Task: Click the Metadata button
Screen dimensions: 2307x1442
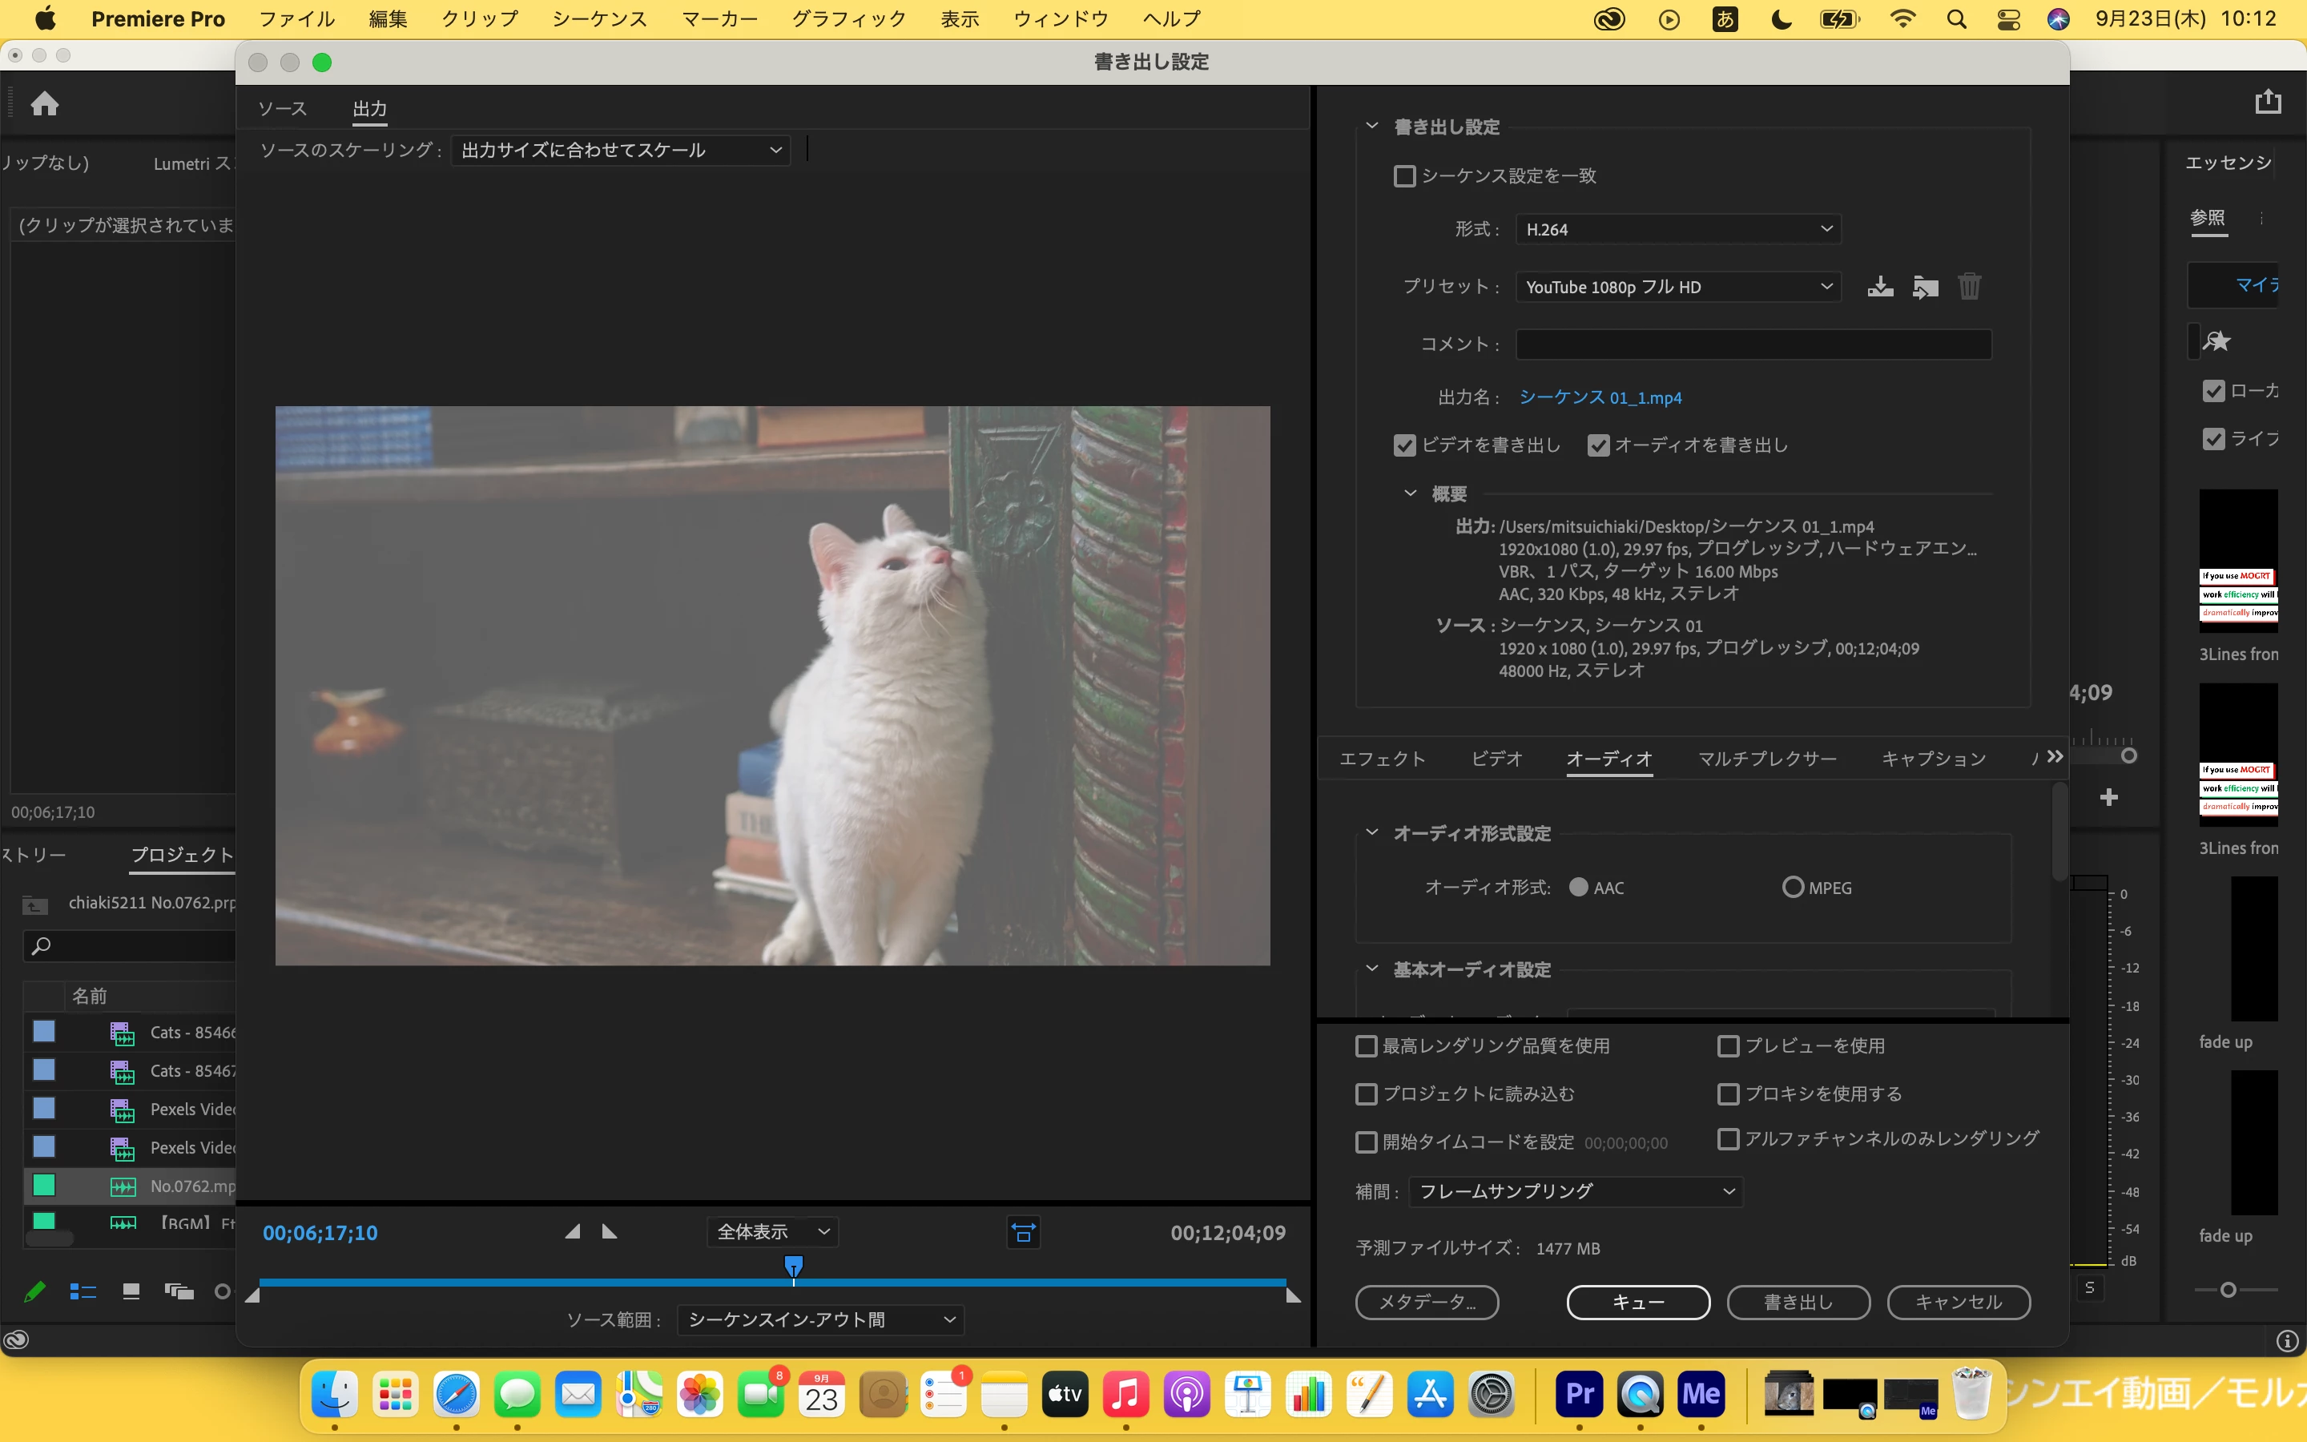Action: (x=1427, y=1302)
